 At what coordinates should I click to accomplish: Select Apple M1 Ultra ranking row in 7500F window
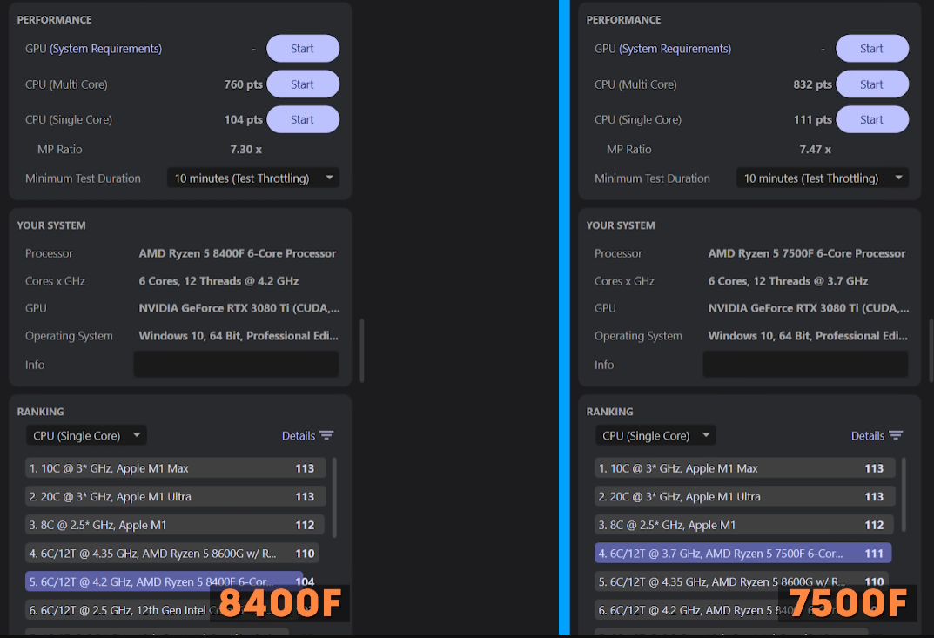pyautogui.click(x=745, y=497)
